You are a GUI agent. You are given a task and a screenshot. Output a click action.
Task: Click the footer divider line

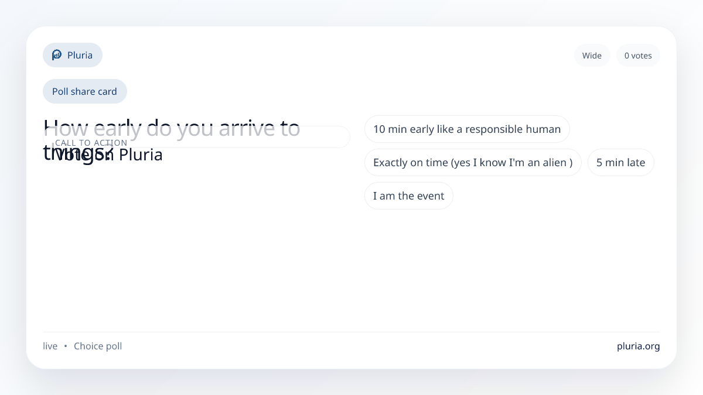[351, 332]
